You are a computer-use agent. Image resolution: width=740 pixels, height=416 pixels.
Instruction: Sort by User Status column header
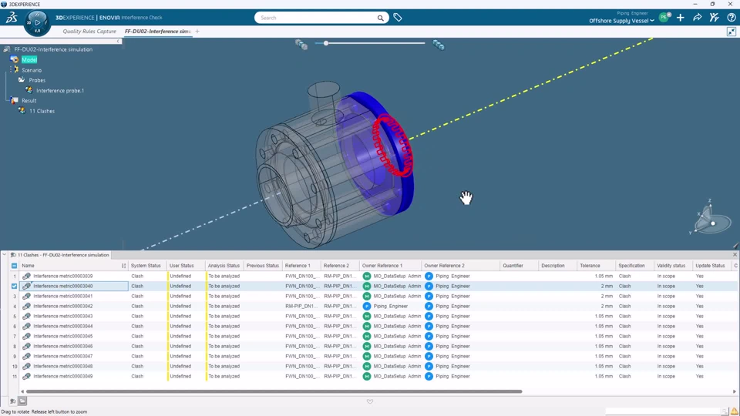[x=182, y=266]
